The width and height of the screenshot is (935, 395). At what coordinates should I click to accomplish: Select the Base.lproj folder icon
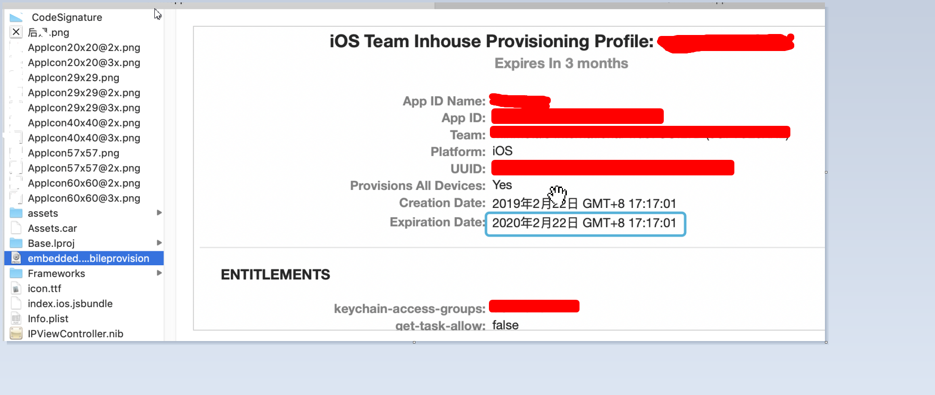(16, 243)
